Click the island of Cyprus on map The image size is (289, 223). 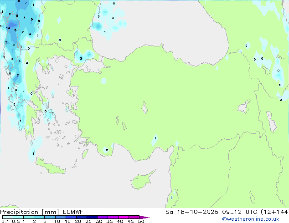click(x=142, y=181)
